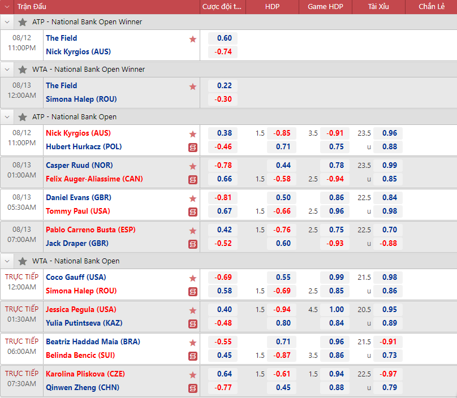Choose Jack Draper under odds -0.88
Viewport: 457px width, 398px height.
[x=388, y=243]
